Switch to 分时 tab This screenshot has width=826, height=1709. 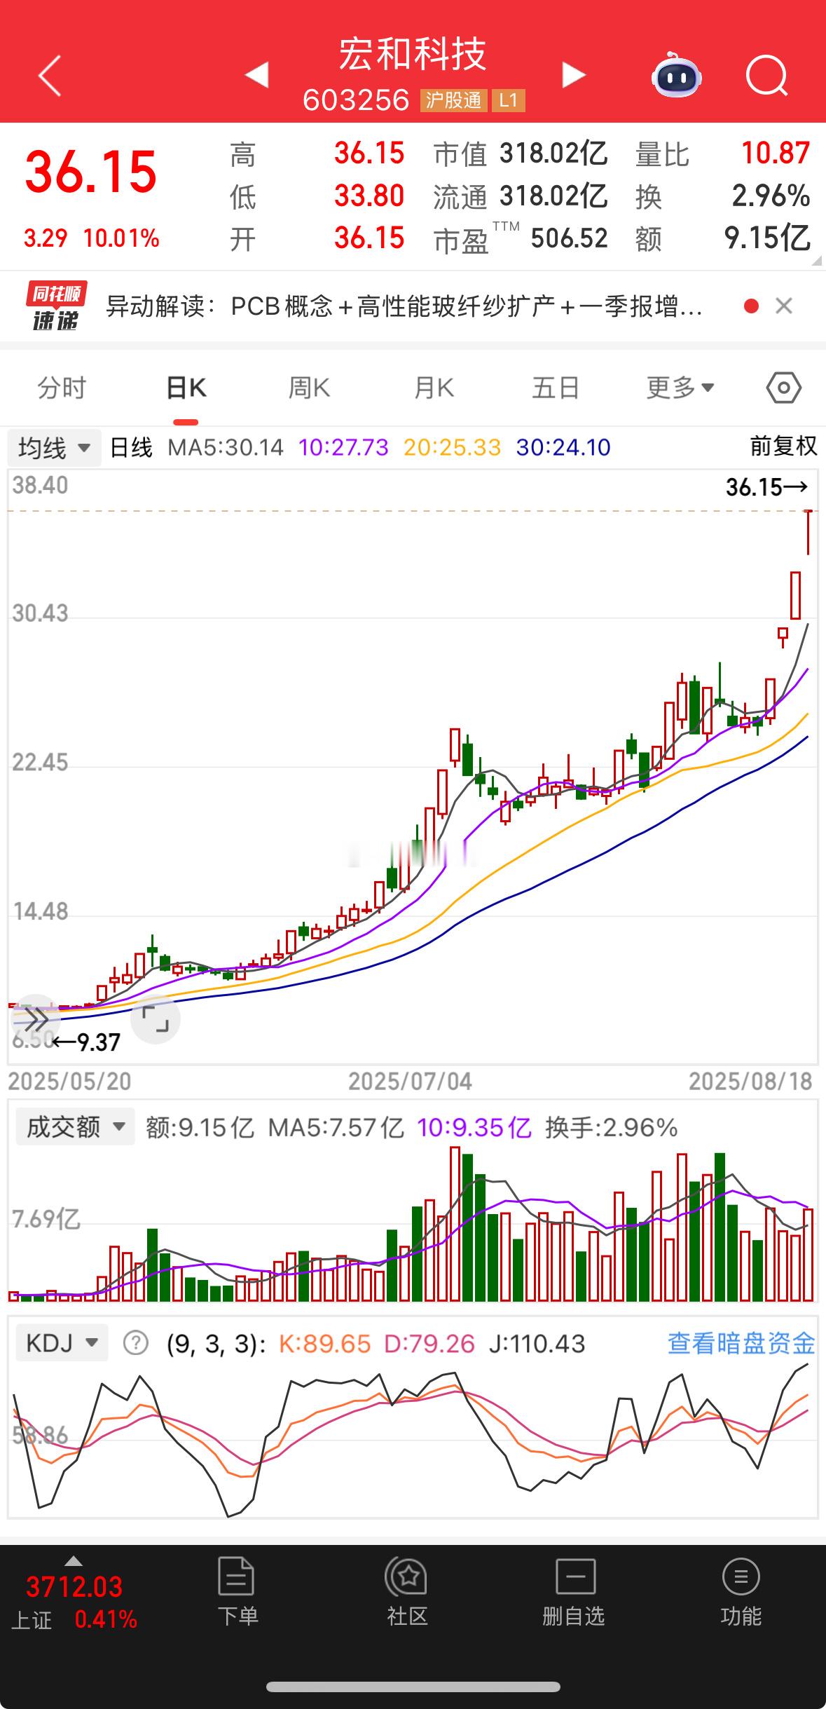62,388
